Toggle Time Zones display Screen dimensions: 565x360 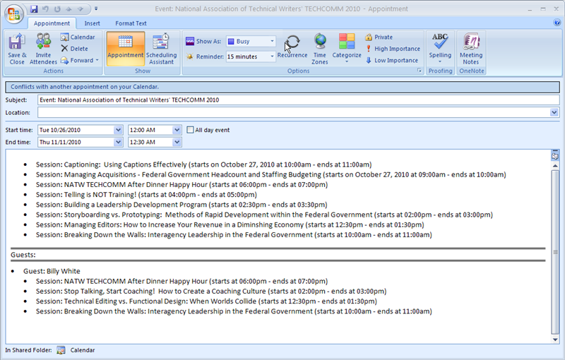pyautogui.click(x=320, y=49)
